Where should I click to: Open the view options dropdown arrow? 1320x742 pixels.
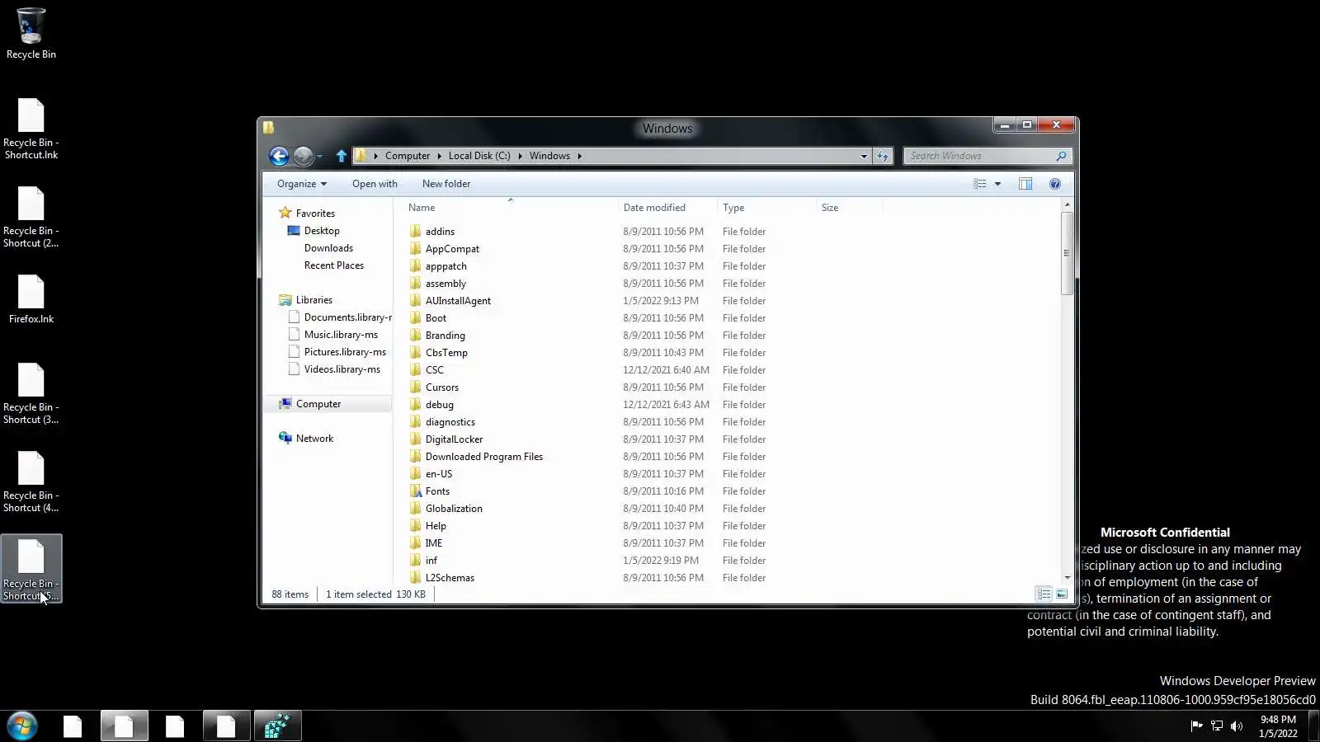coord(997,184)
